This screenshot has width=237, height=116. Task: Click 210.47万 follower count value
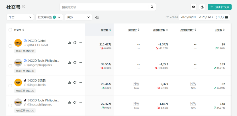point(105,44)
